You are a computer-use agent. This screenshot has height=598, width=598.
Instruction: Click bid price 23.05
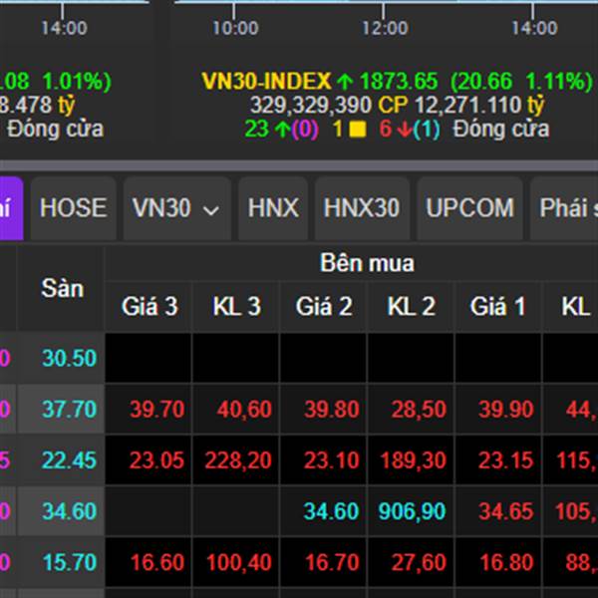point(156,460)
